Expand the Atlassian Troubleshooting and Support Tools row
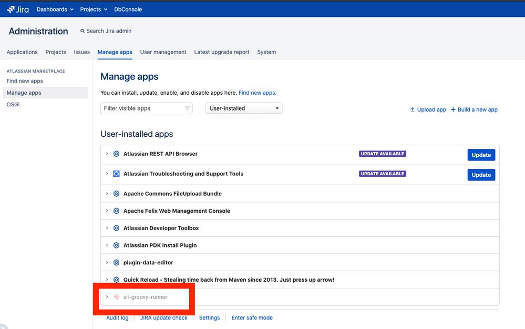Image resolution: width=525 pixels, height=329 pixels. 107,174
